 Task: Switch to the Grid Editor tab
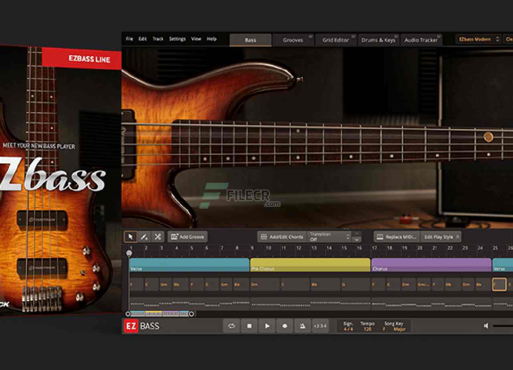point(336,40)
